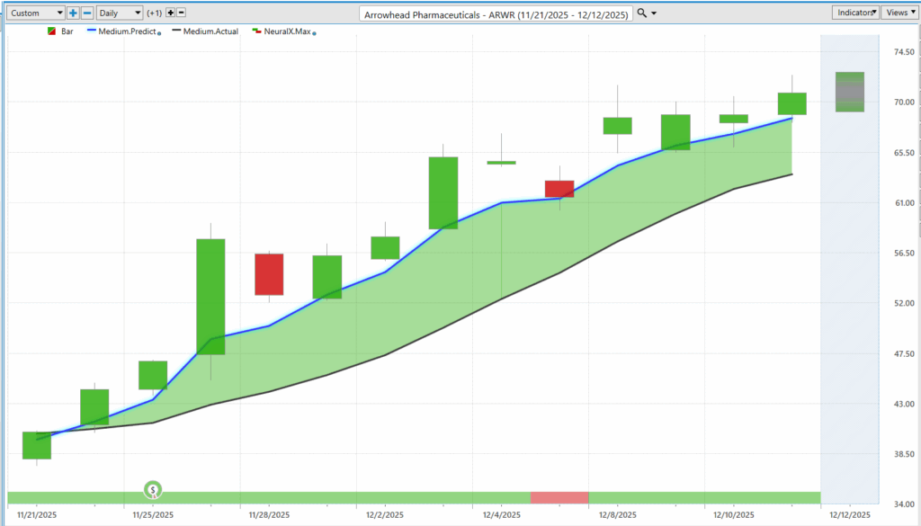Click the Bar legend icon
The height and width of the screenshot is (526, 921).
point(51,31)
